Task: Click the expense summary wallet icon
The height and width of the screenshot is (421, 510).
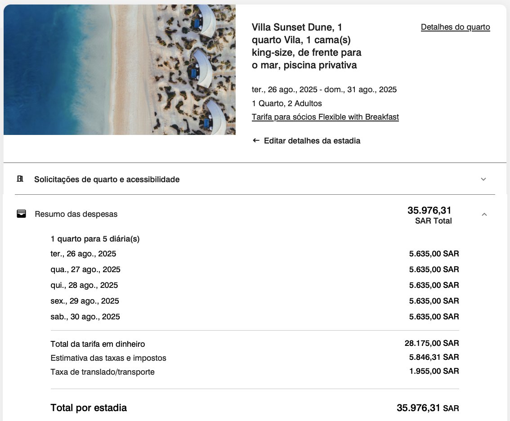Action: (21, 214)
